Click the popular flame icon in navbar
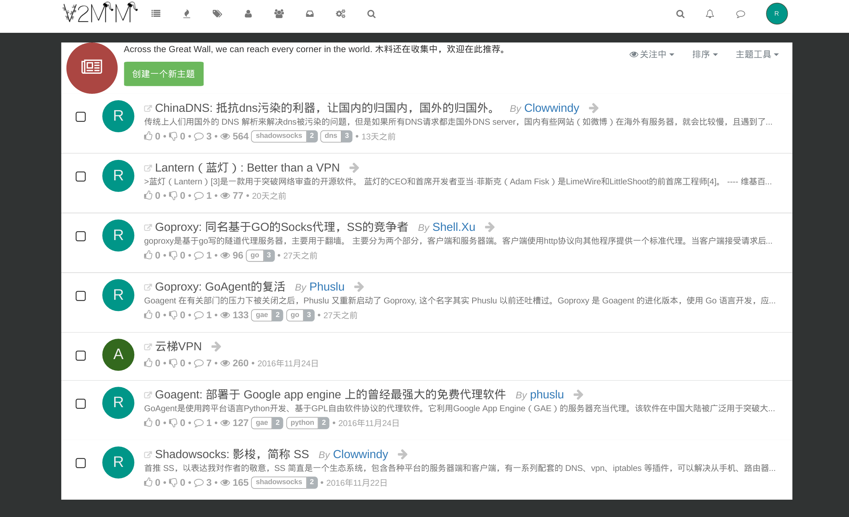849x517 pixels. 186,14
